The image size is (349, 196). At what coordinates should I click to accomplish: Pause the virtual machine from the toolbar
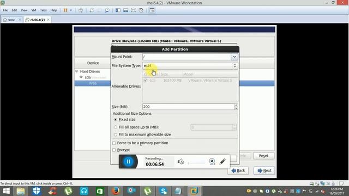65,10
